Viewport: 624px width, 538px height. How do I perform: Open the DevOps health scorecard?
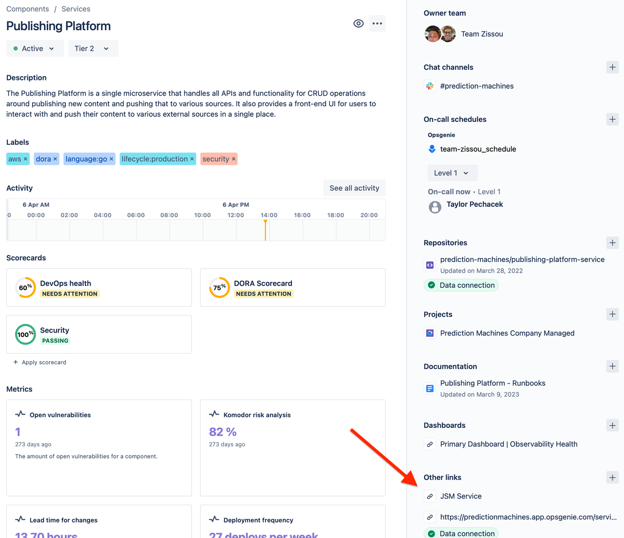tap(99, 288)
